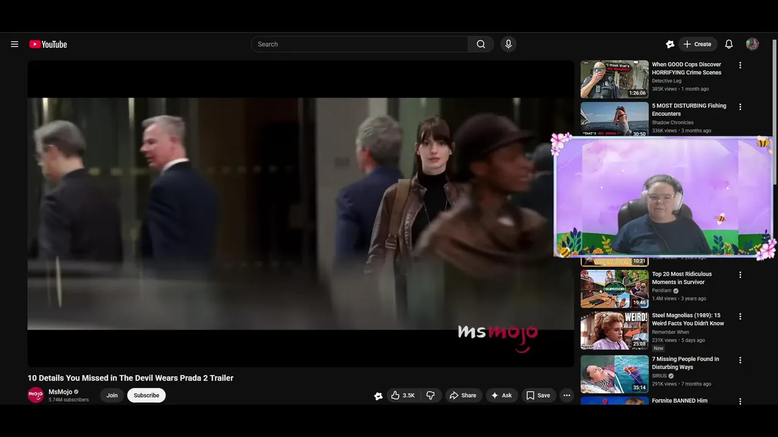Open the MsMojo channel name link
The height and width of the screenshot is (437, 778).
tap(60, 392)
